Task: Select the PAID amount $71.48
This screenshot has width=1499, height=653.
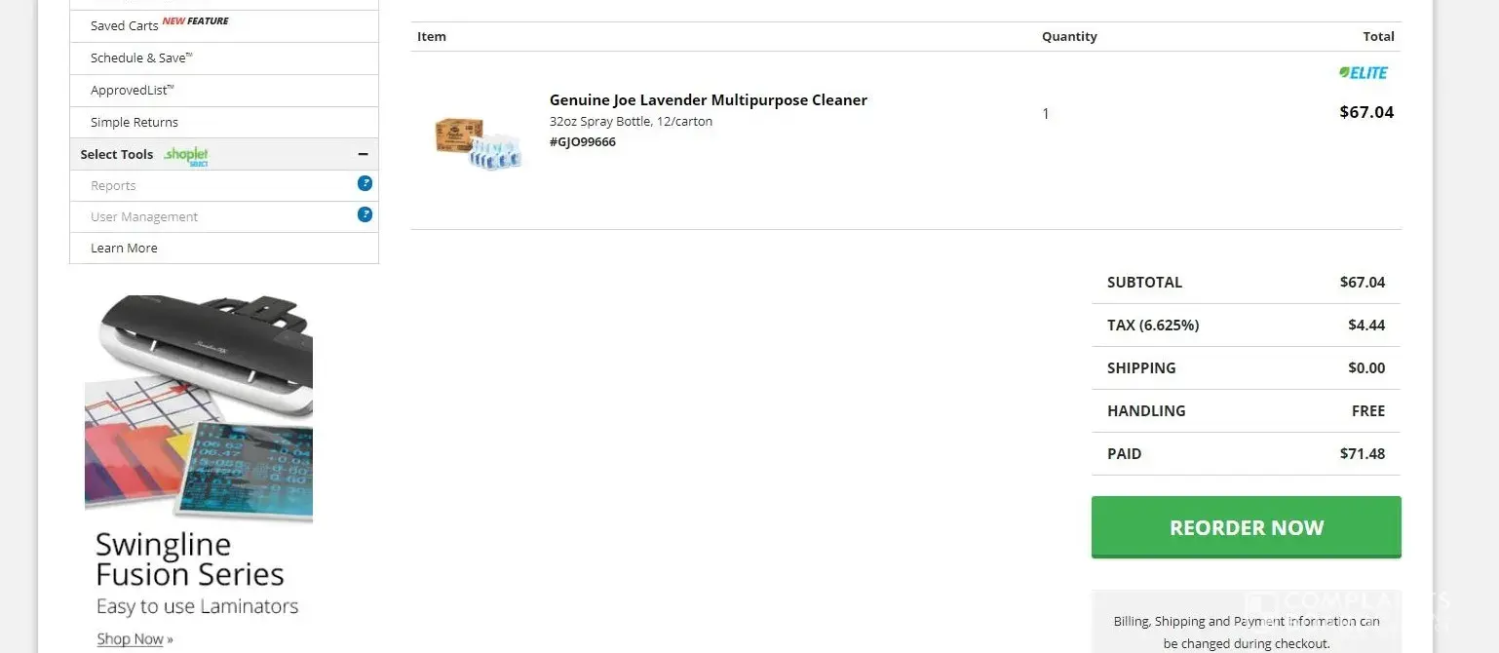Action: click(1363, 453)
